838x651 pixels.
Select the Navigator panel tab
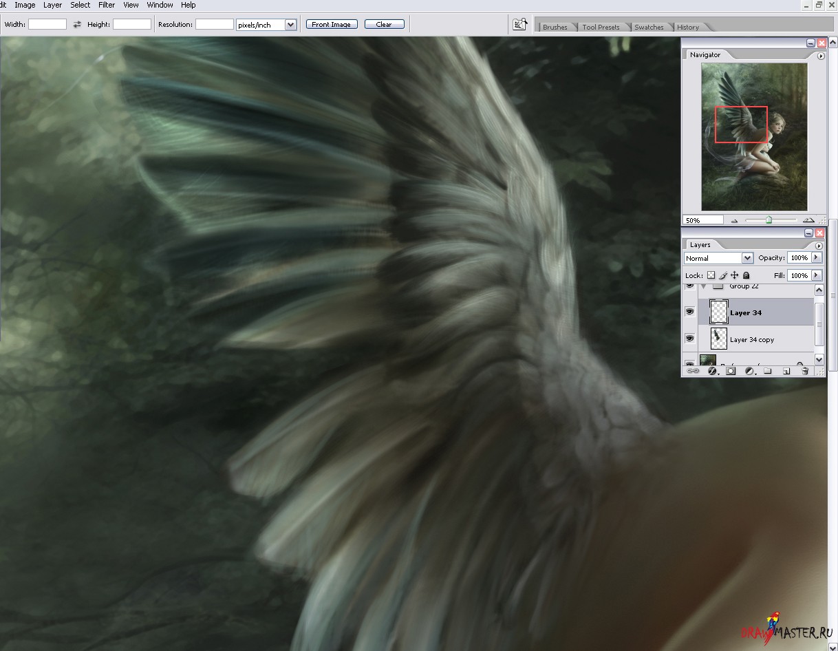tap(705, 55)
